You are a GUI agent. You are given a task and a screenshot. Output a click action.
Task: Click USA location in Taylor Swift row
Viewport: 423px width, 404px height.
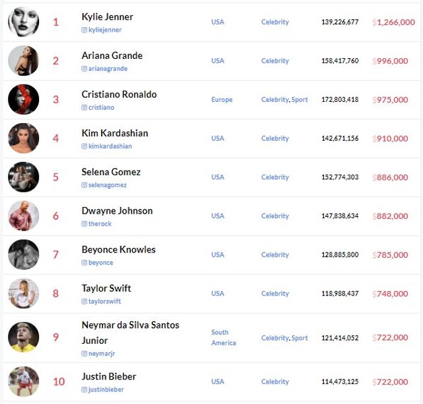tap(217, 294)
